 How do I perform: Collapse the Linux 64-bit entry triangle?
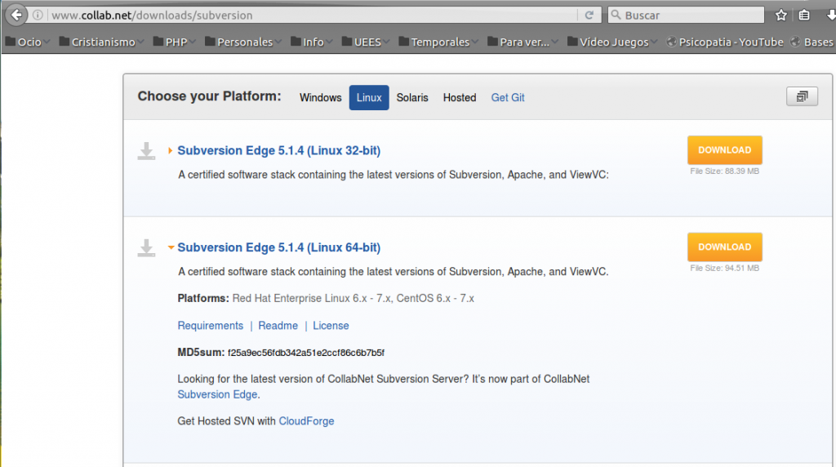(171, 247)
